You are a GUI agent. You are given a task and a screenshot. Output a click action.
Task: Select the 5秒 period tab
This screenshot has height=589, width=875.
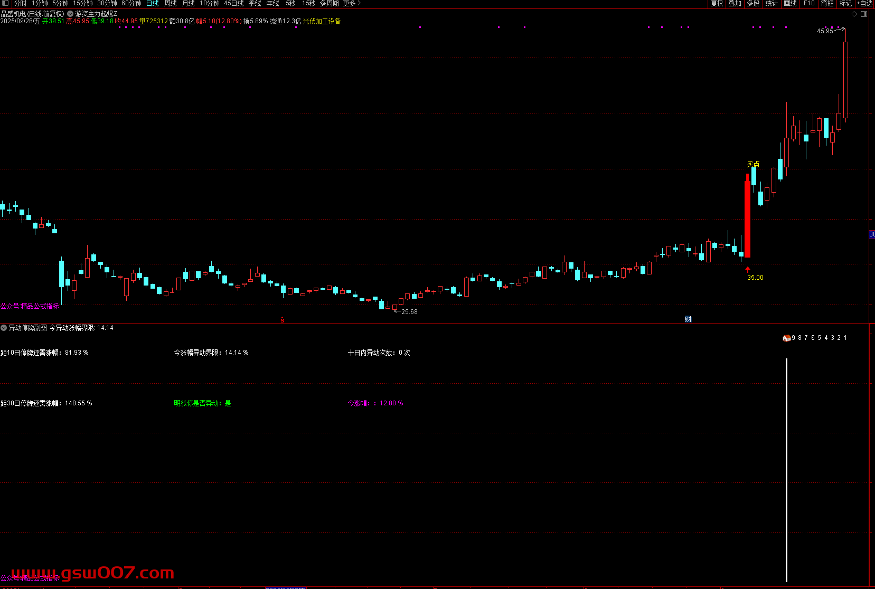[x=291, y=3]
